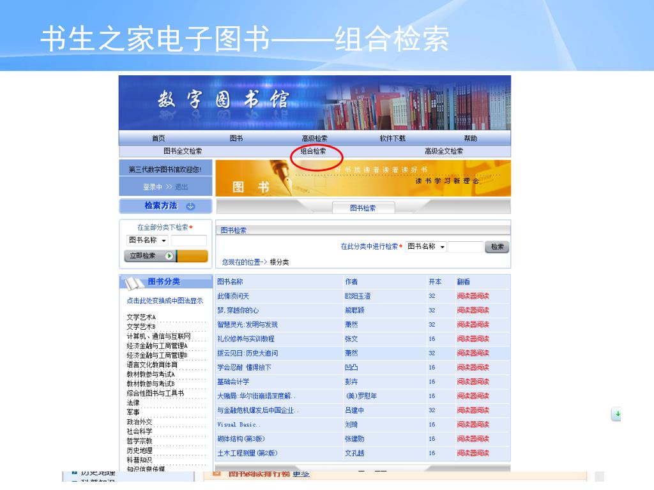Image resolution: width=654 pixels, height=490 pixels.
Task: Open book 学会忍耐 懂得放下
Action: (x=244, y=367)
